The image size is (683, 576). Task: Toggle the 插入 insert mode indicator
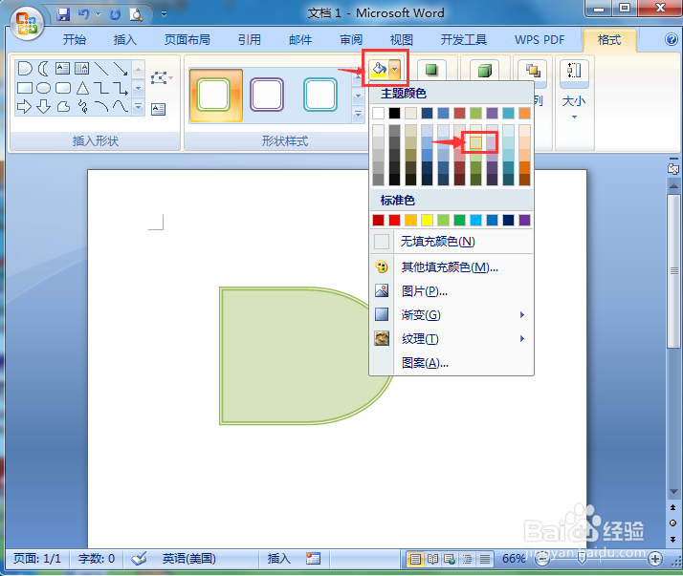tap(278, 559)
